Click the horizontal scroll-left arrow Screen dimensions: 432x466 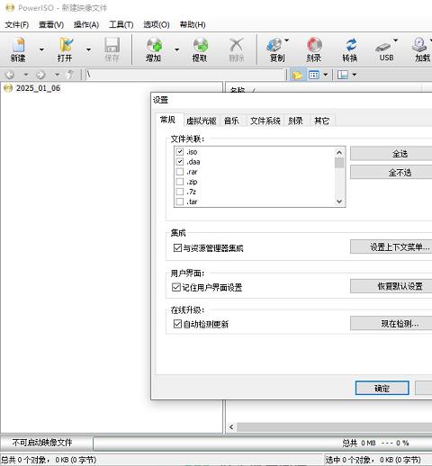click(x=231, y=426)
